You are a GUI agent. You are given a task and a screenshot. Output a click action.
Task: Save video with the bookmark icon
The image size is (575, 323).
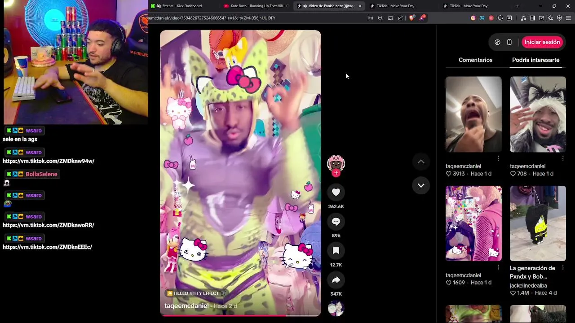coord(336,250)
